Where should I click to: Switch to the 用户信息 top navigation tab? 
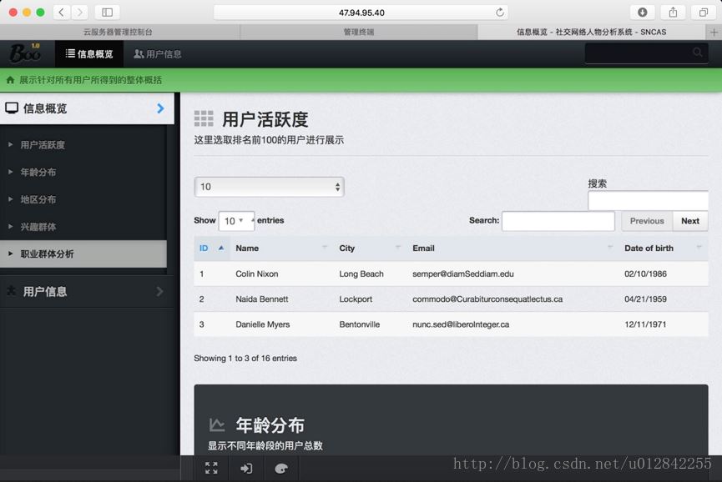tap(158, 54)
